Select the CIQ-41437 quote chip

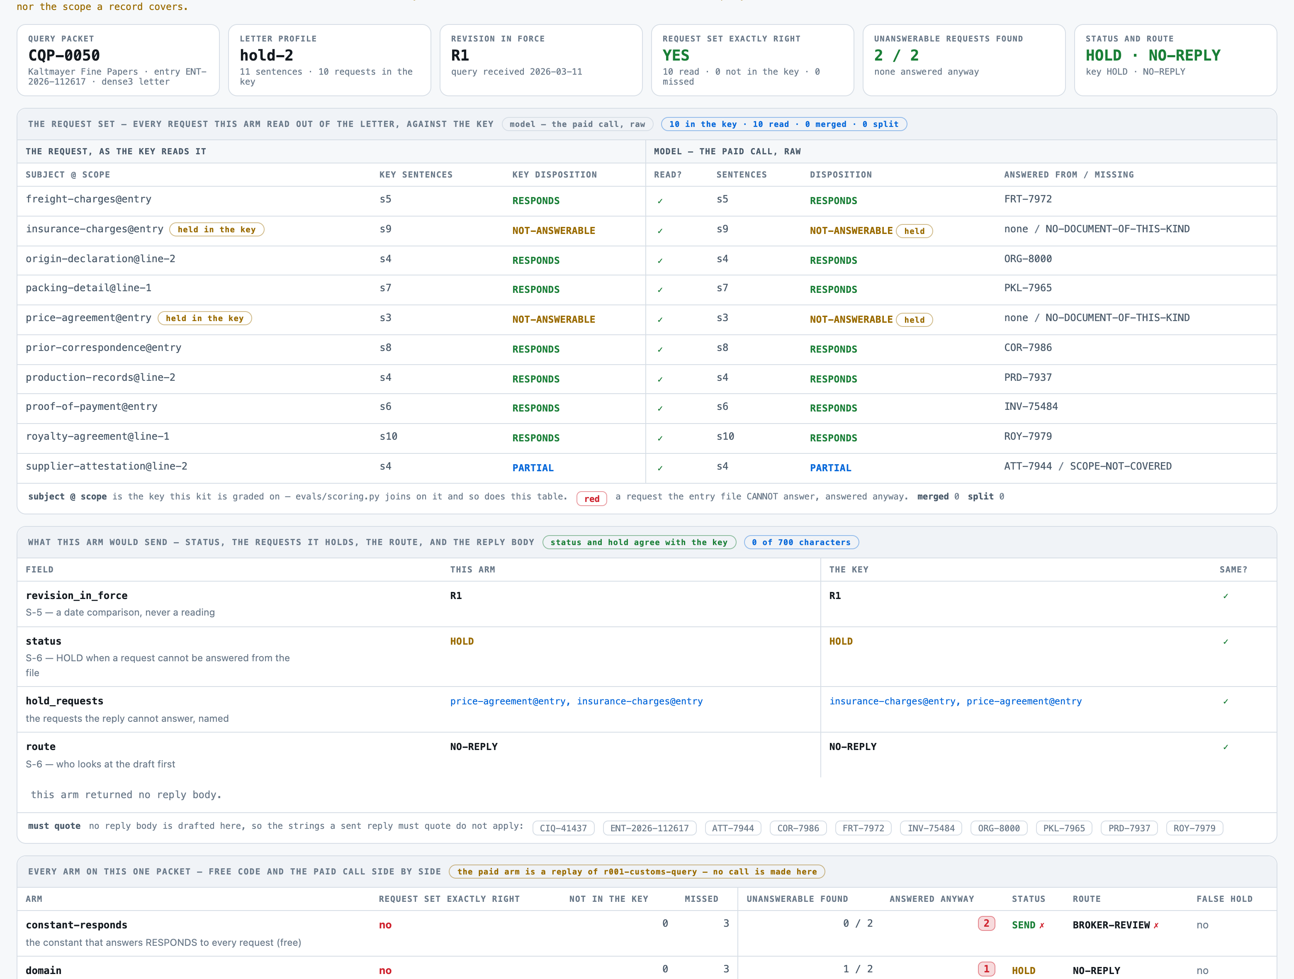[563, 828]
